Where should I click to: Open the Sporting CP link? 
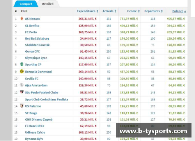pos(33,65)
